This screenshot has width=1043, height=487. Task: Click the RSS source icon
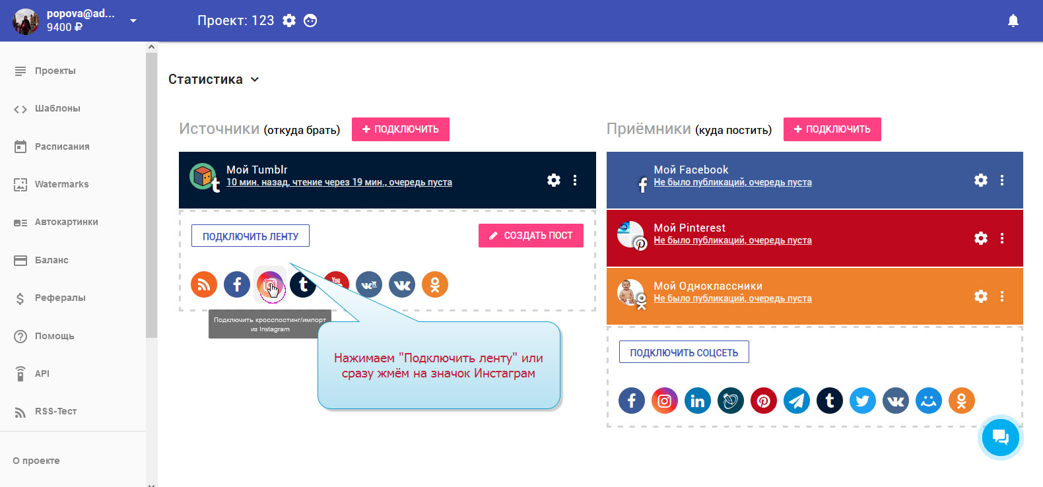point(204,284)
